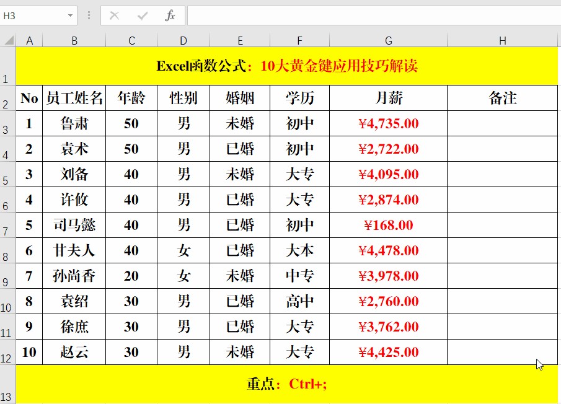Click the 员工姓名 header cell
This screenshot has width=561, height=404.
(x=74, y=98)
